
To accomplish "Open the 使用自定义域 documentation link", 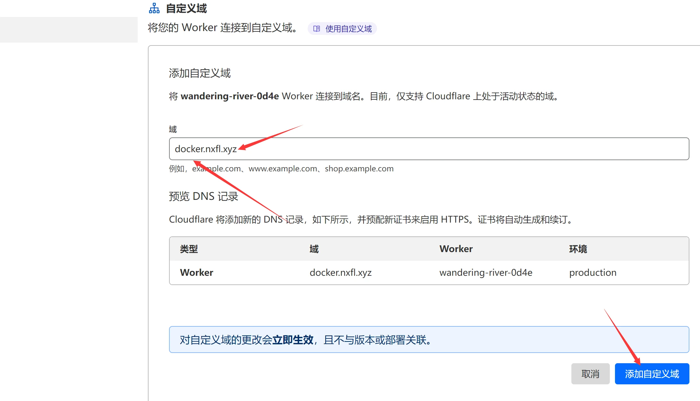I will pos(342,29).
